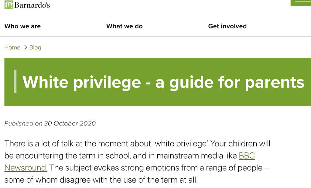Viewport: 311px width, 188px height.
Task: Click the breadcrumb chevron separator arrow
Action: (x=26, y=47)
